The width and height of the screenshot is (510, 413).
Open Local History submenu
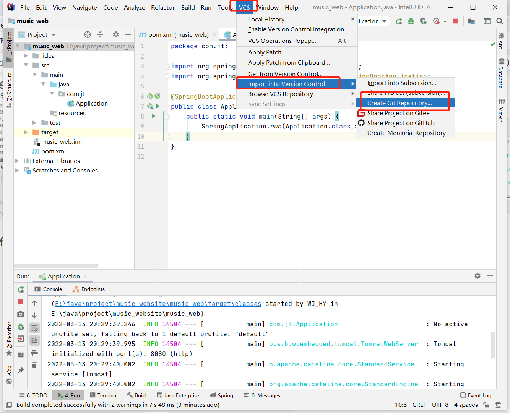click(297, 19)
